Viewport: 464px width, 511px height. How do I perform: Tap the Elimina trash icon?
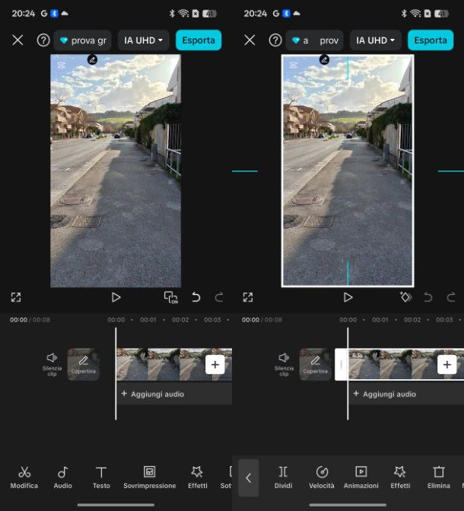click(438, 477)
